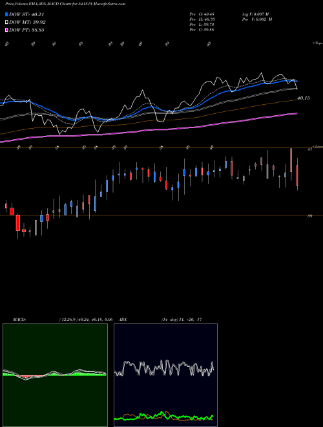Click the MACD panel heading
Image resolution: width=323 pixels, height=427 pixels.
19,320
